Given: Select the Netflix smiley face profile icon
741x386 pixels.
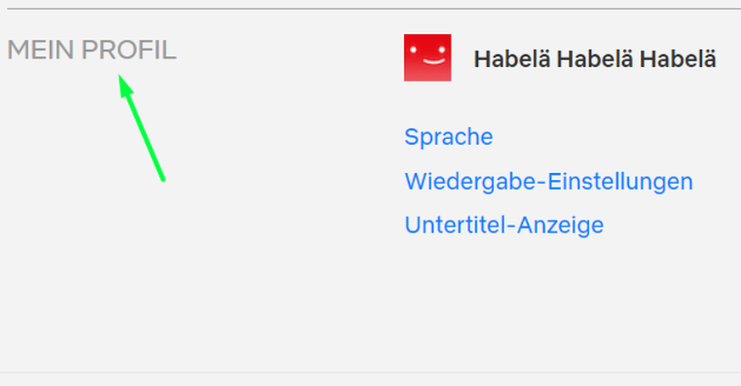Looking at the screenshot, I should click(427, 58).
